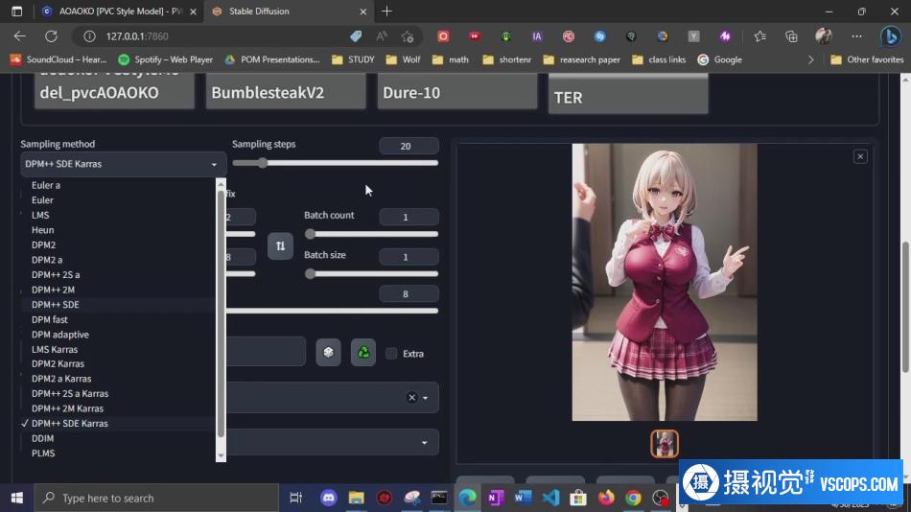Open the browser collections icon
The width and height of the screenshot is (911, 512).
pyautogui.click(x=791, y=36)
